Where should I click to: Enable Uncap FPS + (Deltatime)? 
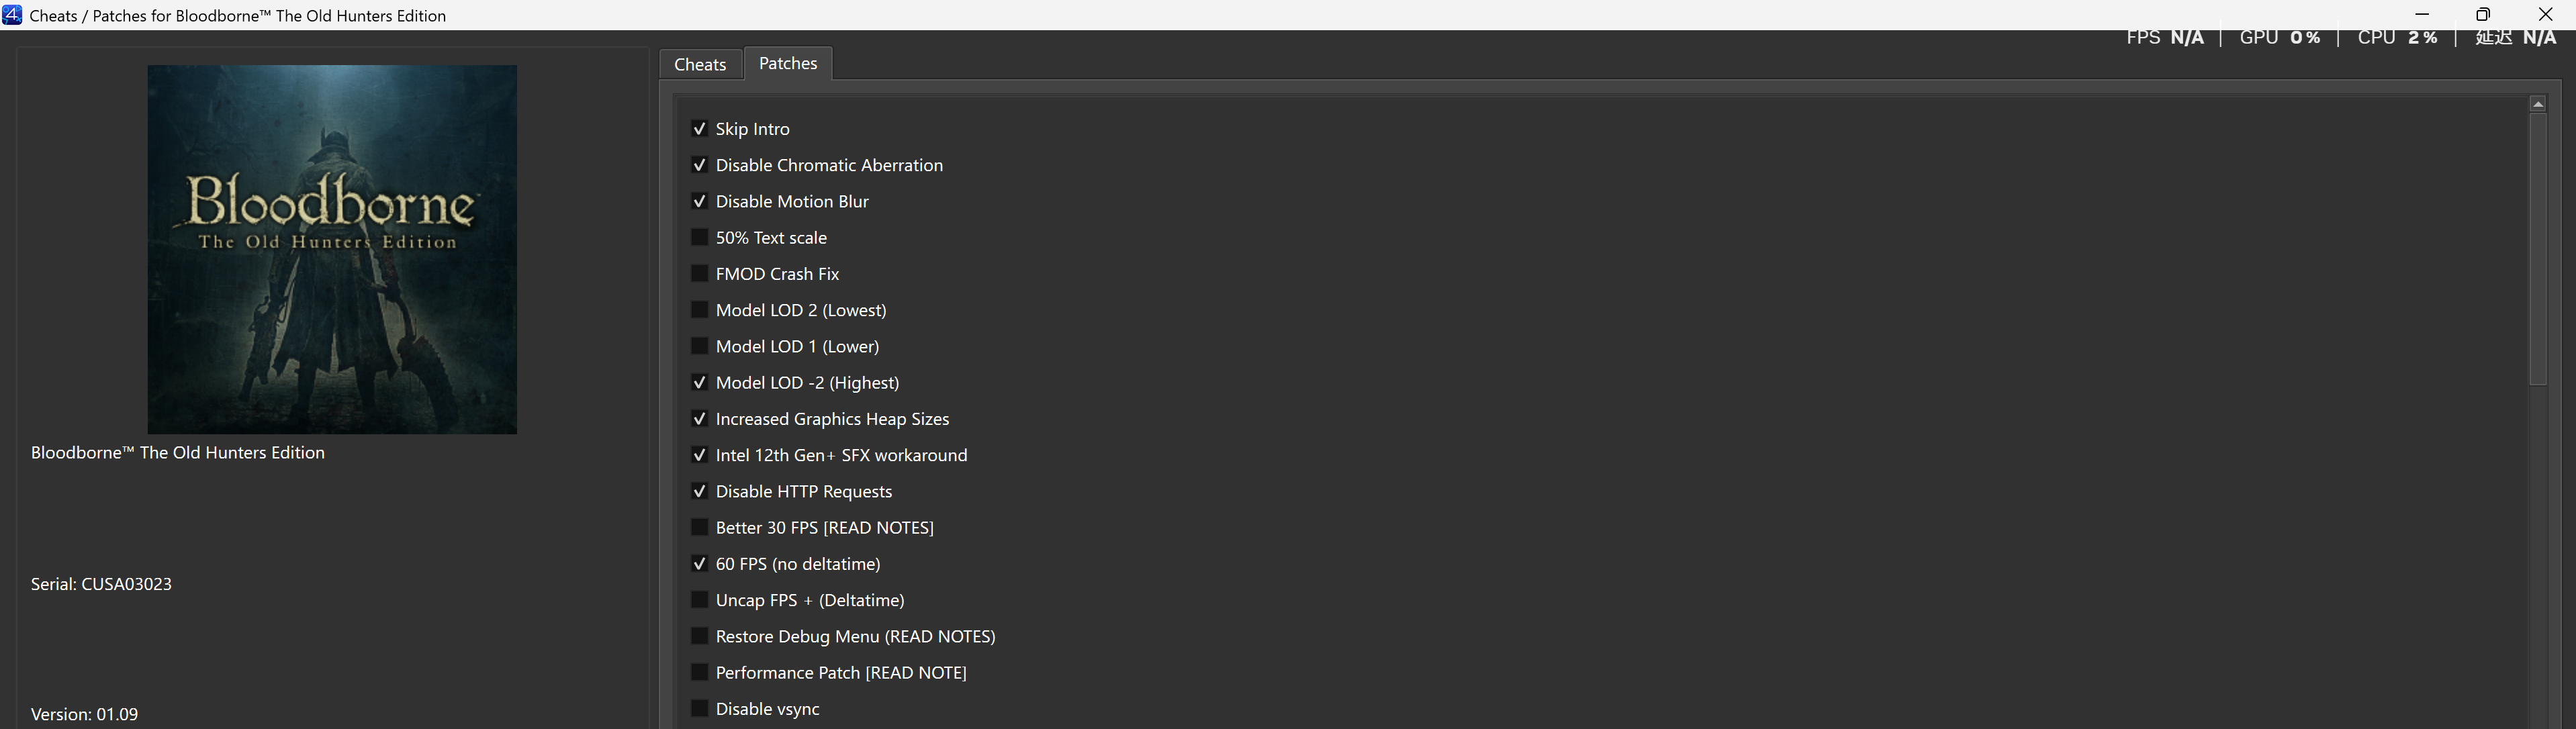coord(699,600)
